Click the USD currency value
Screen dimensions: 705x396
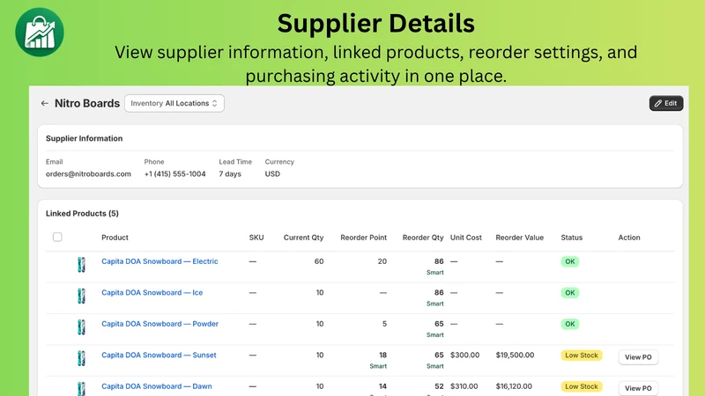click(x=272, y=173)
